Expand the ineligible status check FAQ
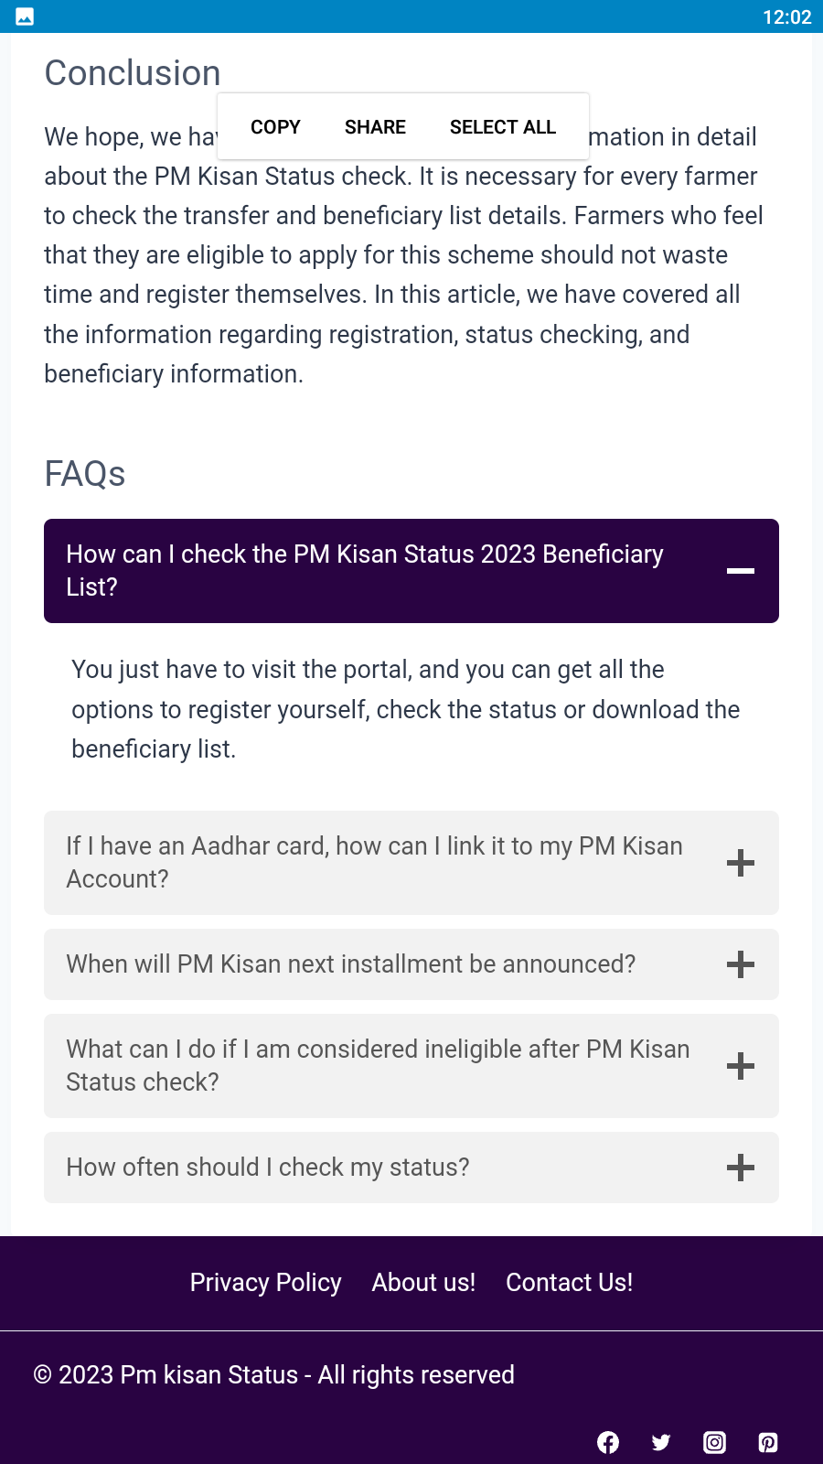 [x=378, y=1066]
